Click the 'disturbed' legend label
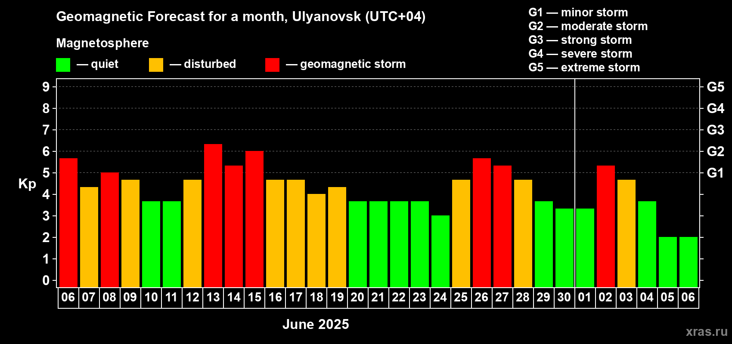This screenshot has width=732, height=344. click(x=210, y=64)
